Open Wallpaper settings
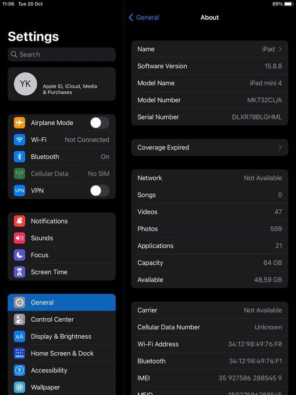Screen dimensions: 296x395 [x=61, y=387]
